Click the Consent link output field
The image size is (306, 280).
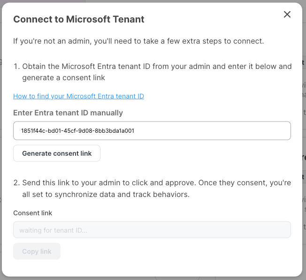152,230
